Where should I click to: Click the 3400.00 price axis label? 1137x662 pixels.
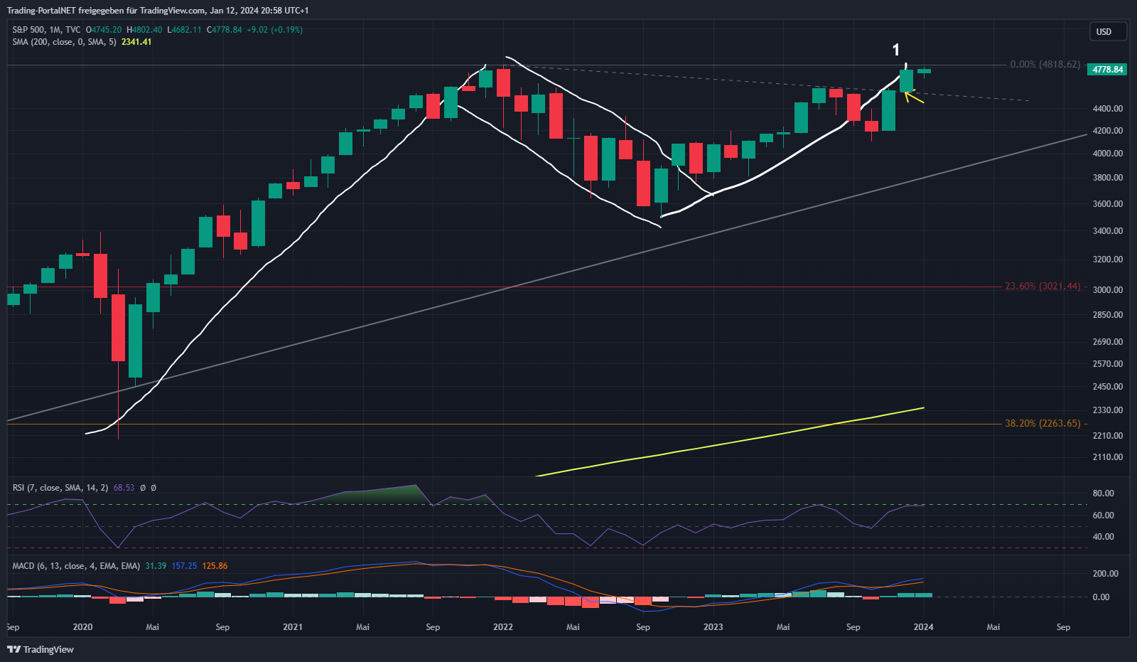coord(1108,231)
